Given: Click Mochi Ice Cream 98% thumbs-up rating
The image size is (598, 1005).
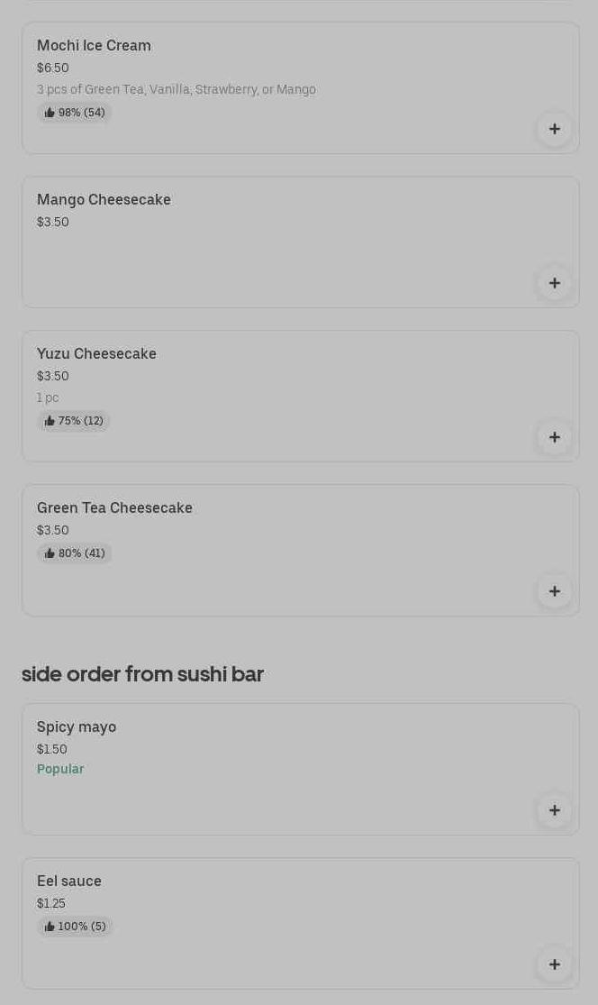Looking at the screenshot, I should pos(75,113).
